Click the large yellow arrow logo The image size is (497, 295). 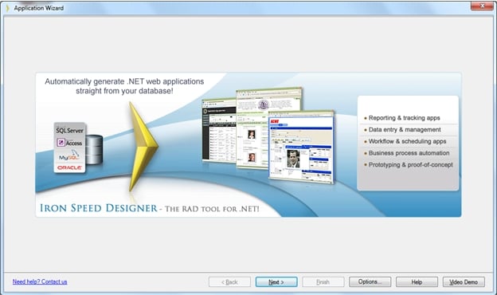point(143,147)
